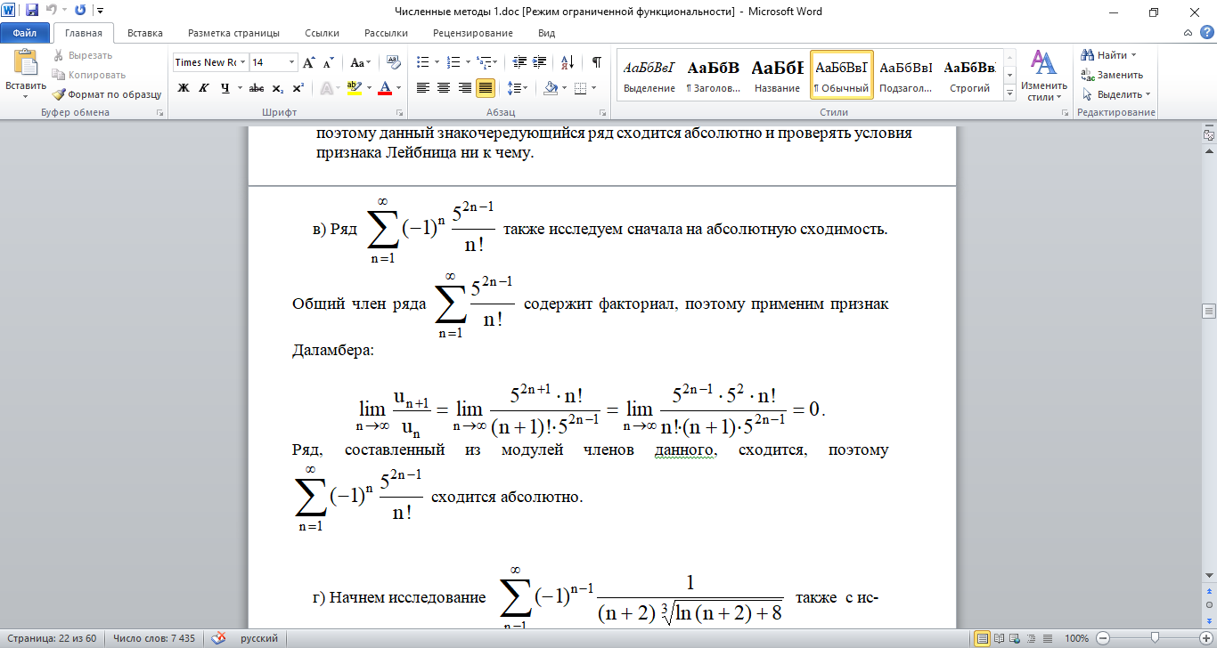Screen dimensions: 1217x648
Task: Open the Файл tab
Action: coord(25,33)
